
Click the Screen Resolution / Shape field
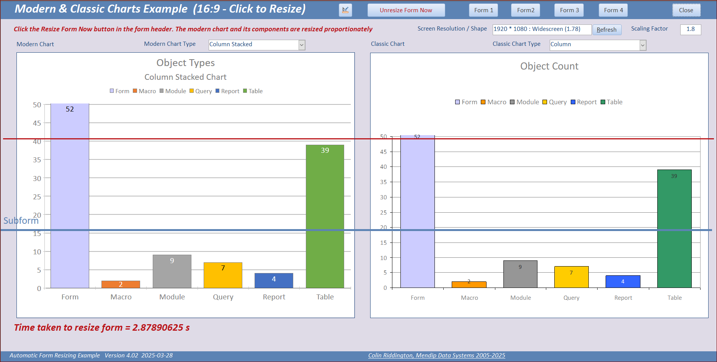pyautogui.click(x=542, y=29)
